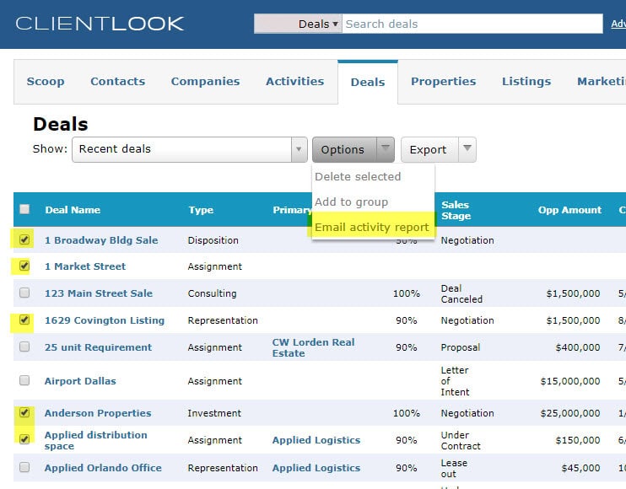Viewport: 626px width, 489px height.
Task: Open the 1 Market Street deal
Action: 85,266
